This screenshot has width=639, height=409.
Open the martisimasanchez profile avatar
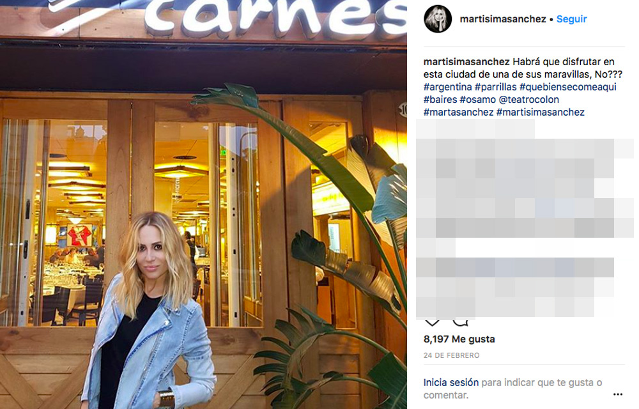[x=438, y=19]
